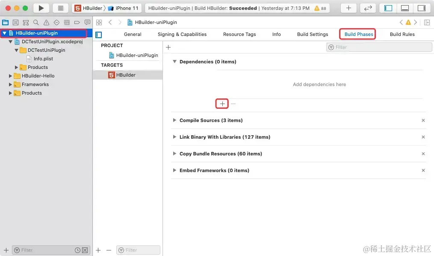434x256 pixels.
Task: Delete the Copy Bundle Resources phase
Action: point(423,154)
